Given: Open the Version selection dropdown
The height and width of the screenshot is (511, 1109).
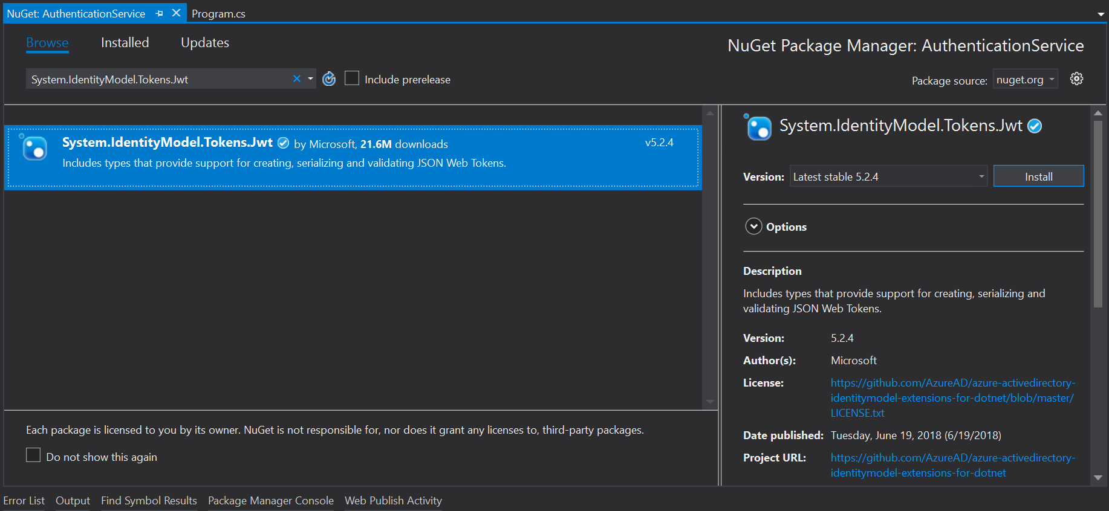Looking at the screenshot, I should (x=888, y=176).
